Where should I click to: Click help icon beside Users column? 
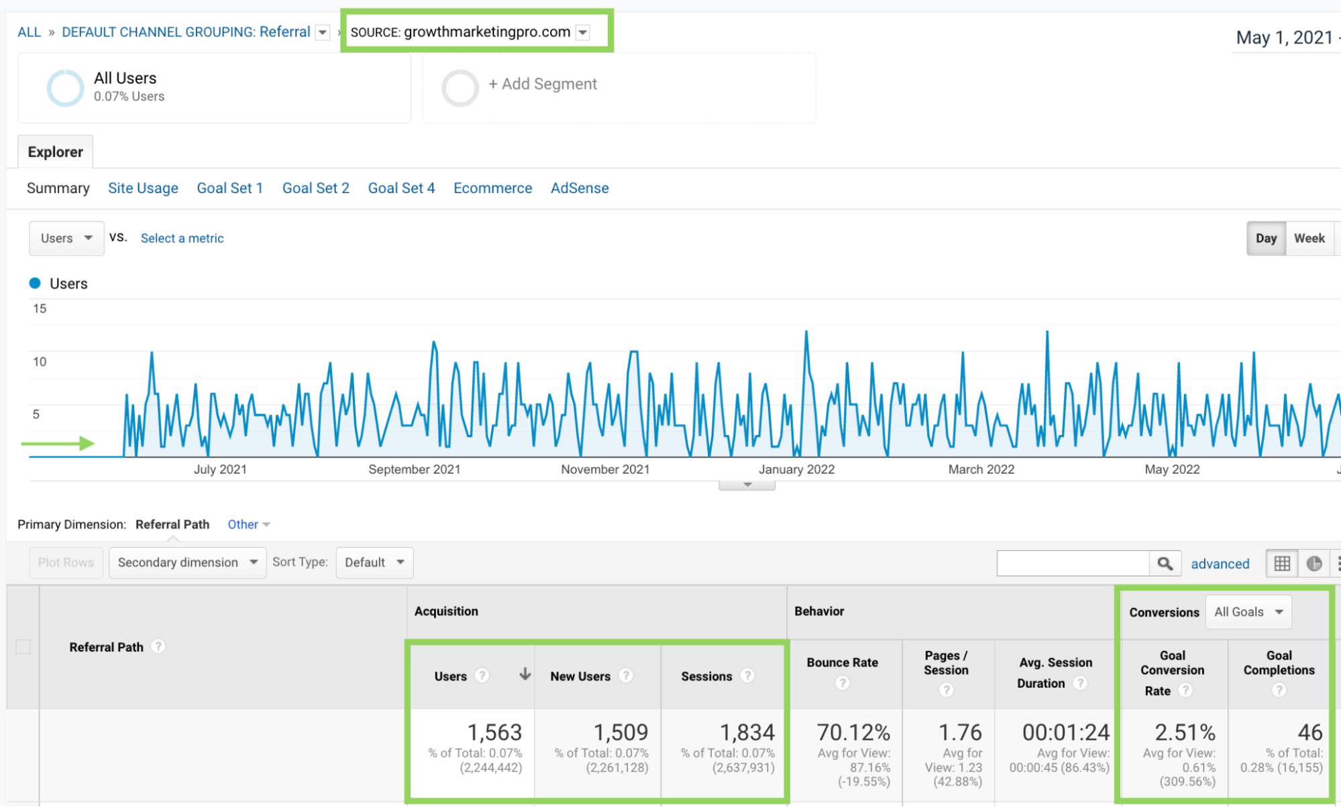click(x=482, y=676)
